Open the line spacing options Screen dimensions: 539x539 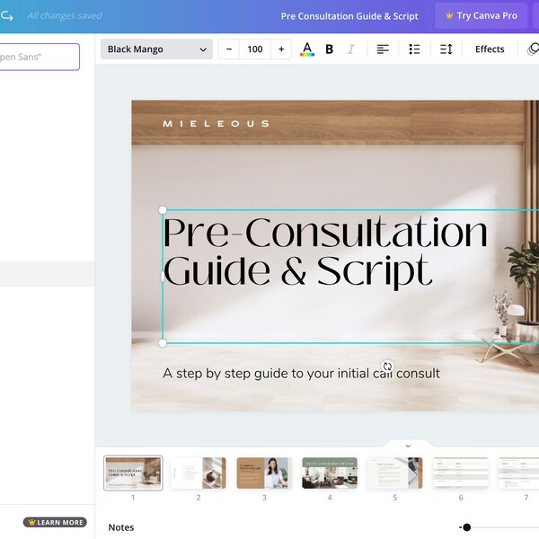(x=446, y=49)
